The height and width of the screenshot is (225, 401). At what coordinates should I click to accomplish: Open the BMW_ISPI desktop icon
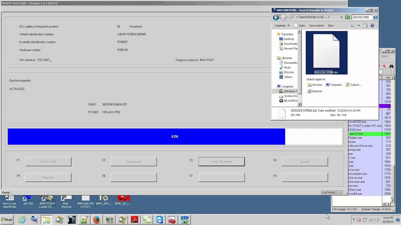point(105,201)
